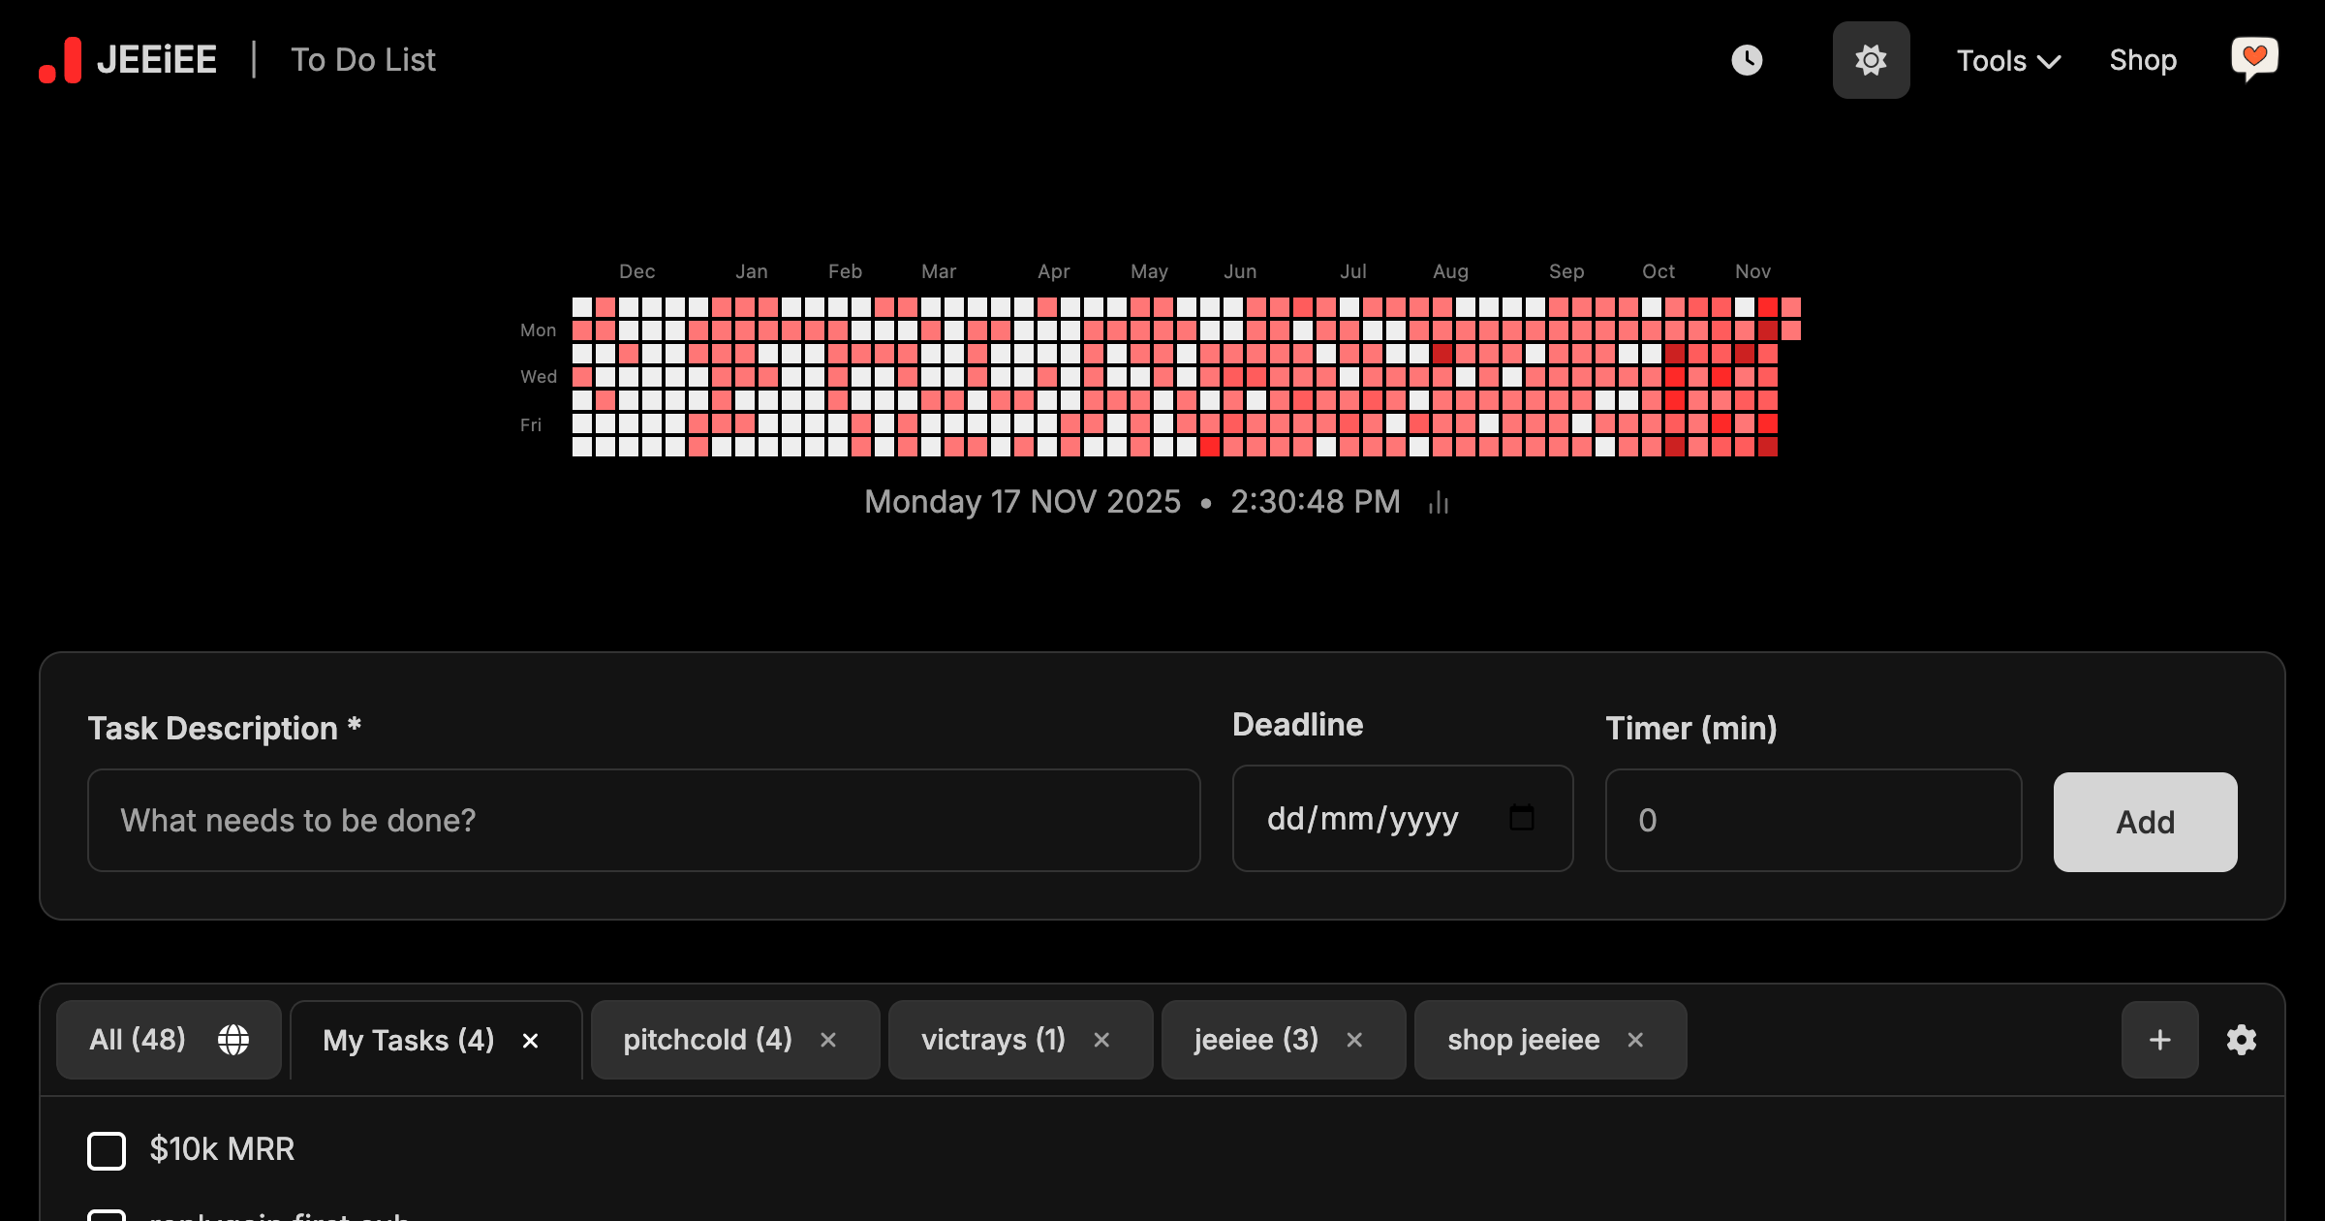Click the globe icon on All tab

point(233,1040)
